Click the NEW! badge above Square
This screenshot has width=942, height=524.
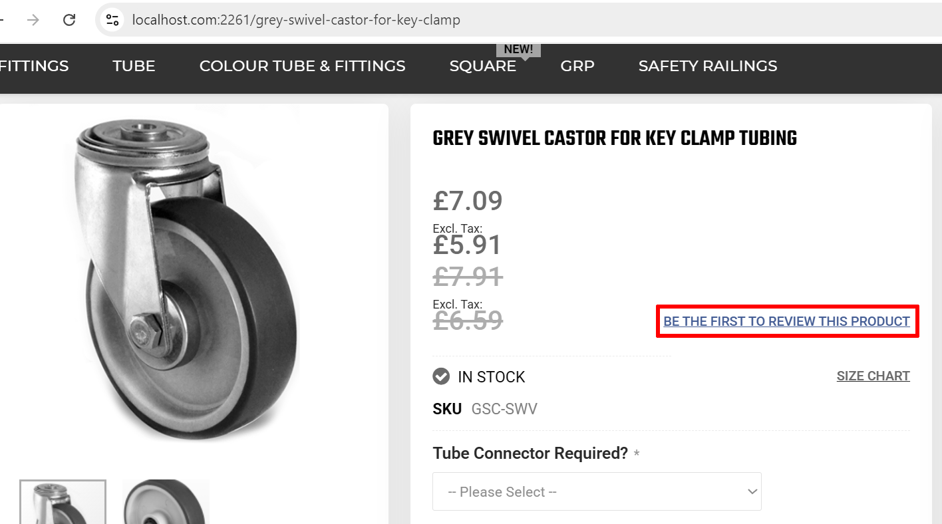pyautogui.click(x=518, y=50)
